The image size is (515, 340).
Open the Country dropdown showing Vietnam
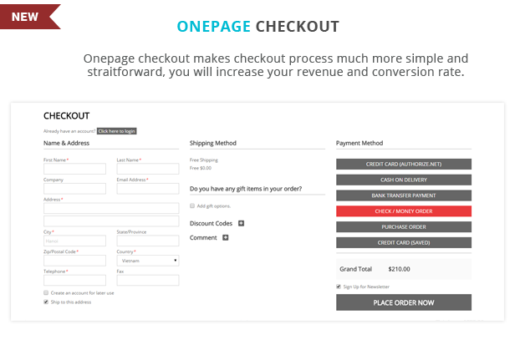[x=148, y=261]
